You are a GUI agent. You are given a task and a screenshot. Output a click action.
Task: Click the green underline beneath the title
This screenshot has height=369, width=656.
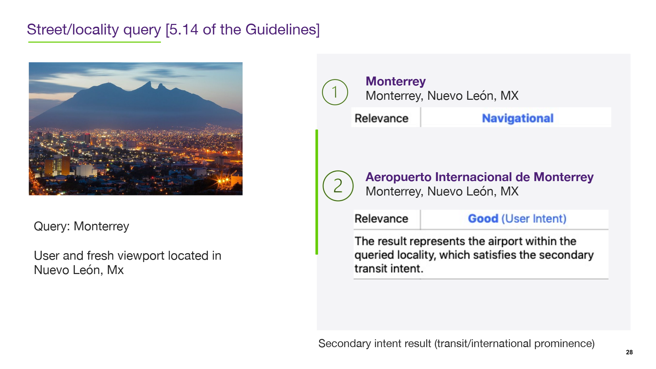point(94,42)
